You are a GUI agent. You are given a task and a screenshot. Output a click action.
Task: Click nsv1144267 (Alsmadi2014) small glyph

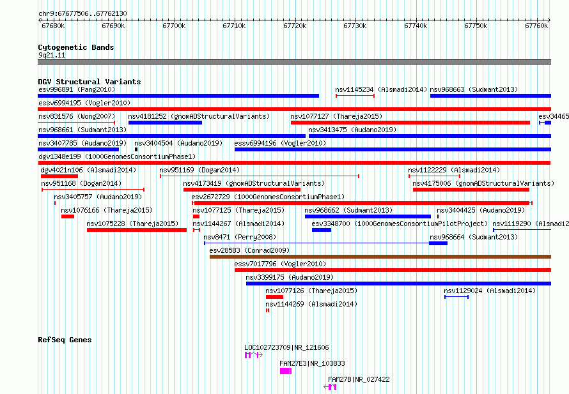click(197, 230)
